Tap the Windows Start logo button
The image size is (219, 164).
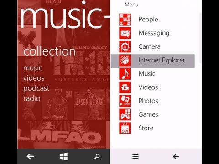(x=63, y=156)
